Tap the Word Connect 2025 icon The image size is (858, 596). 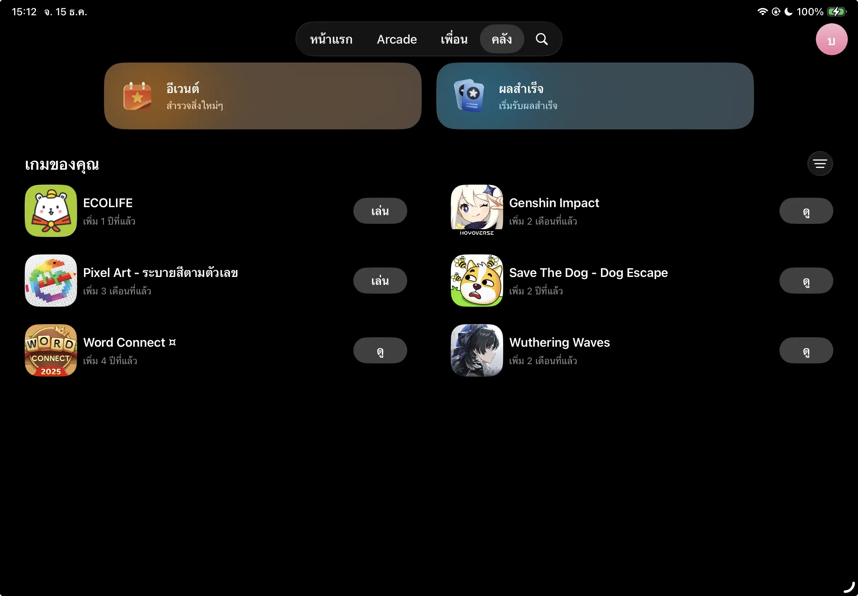[51, 350]
